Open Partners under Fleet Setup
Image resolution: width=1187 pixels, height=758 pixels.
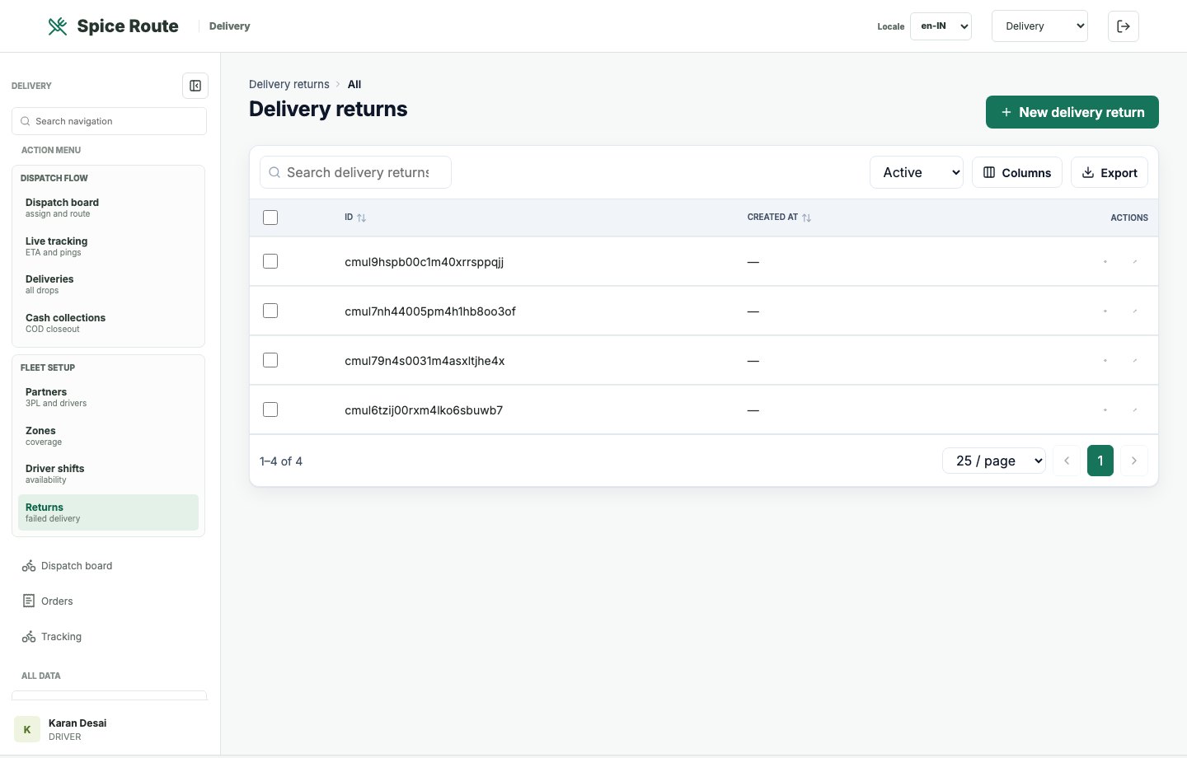(108, 397)
